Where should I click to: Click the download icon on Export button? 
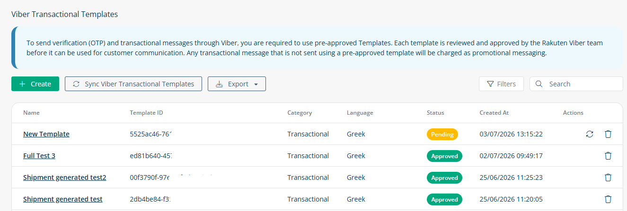click(x=219, y=84)
